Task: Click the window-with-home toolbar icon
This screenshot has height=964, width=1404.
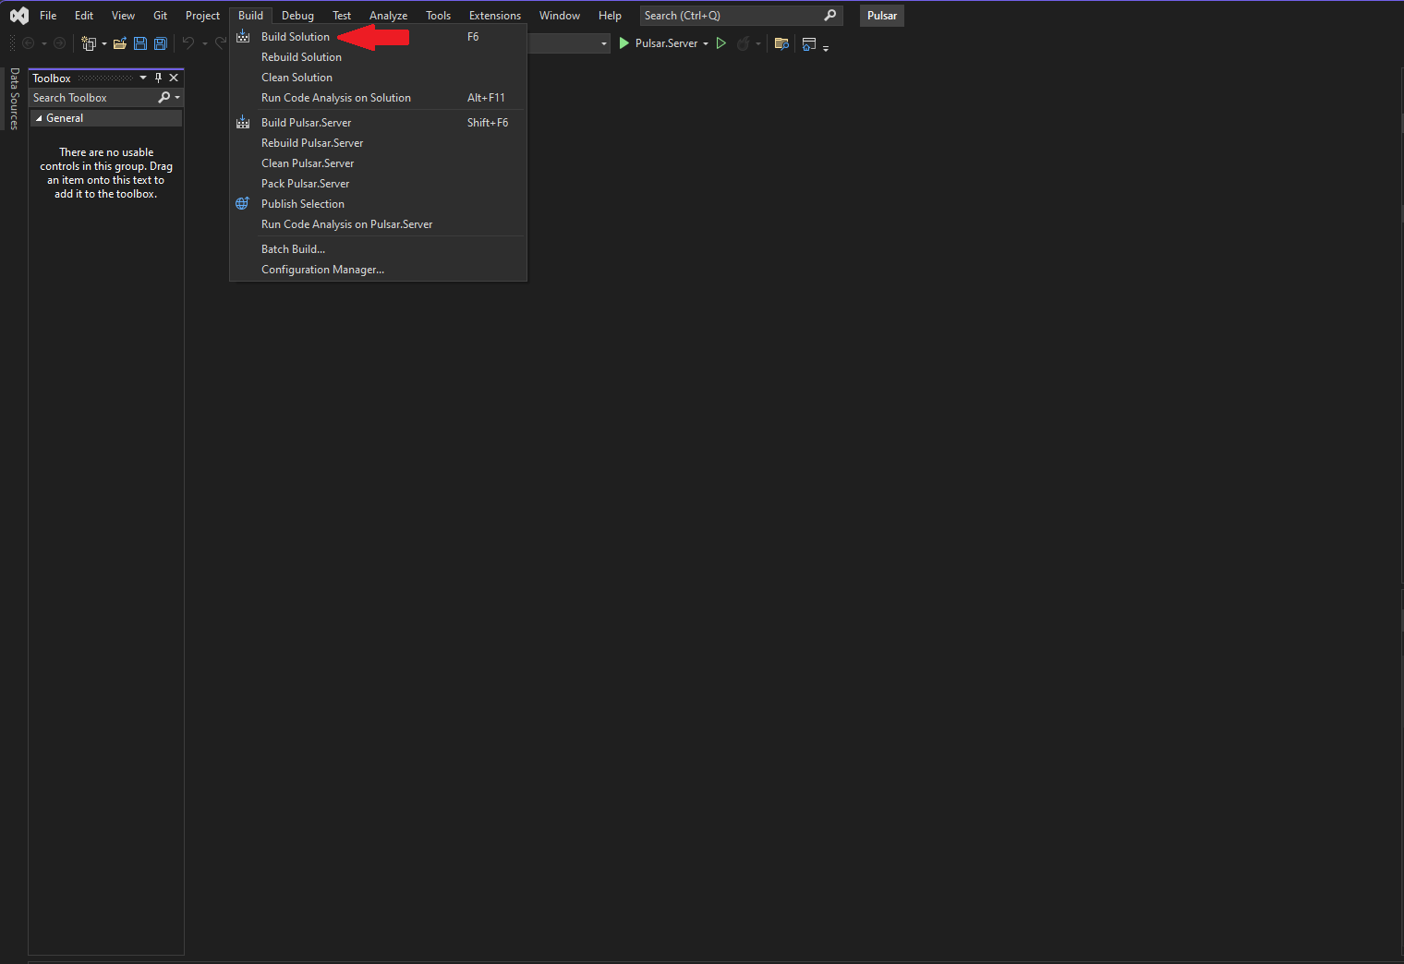Action: click(809, 43)
